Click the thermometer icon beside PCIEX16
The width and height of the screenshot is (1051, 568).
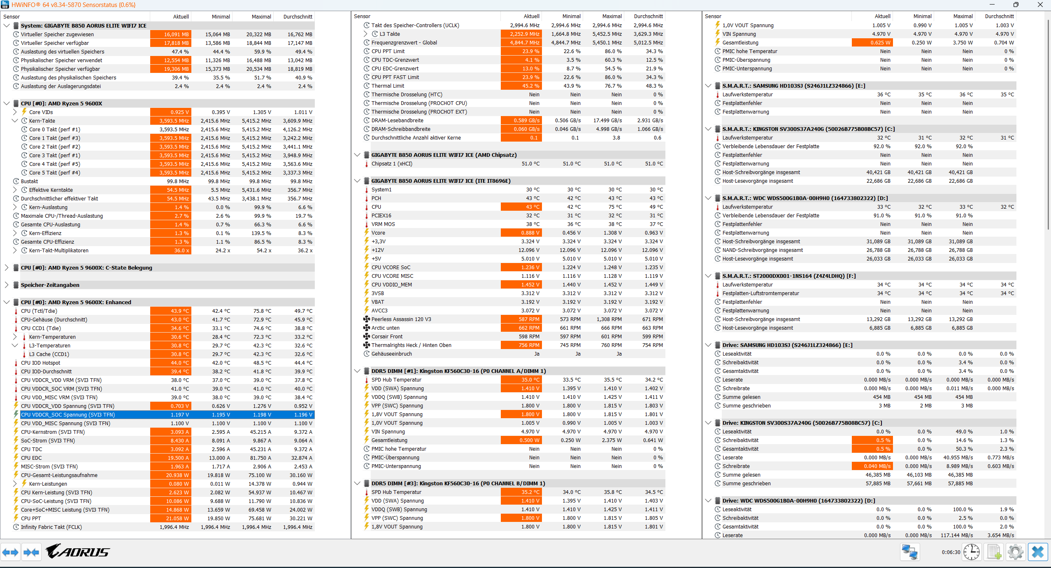click(x=366, y=216)
